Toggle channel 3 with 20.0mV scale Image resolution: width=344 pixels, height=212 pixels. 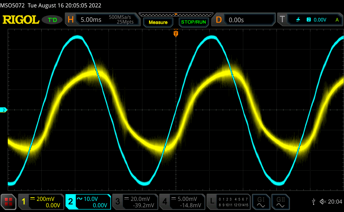(135, 202)
